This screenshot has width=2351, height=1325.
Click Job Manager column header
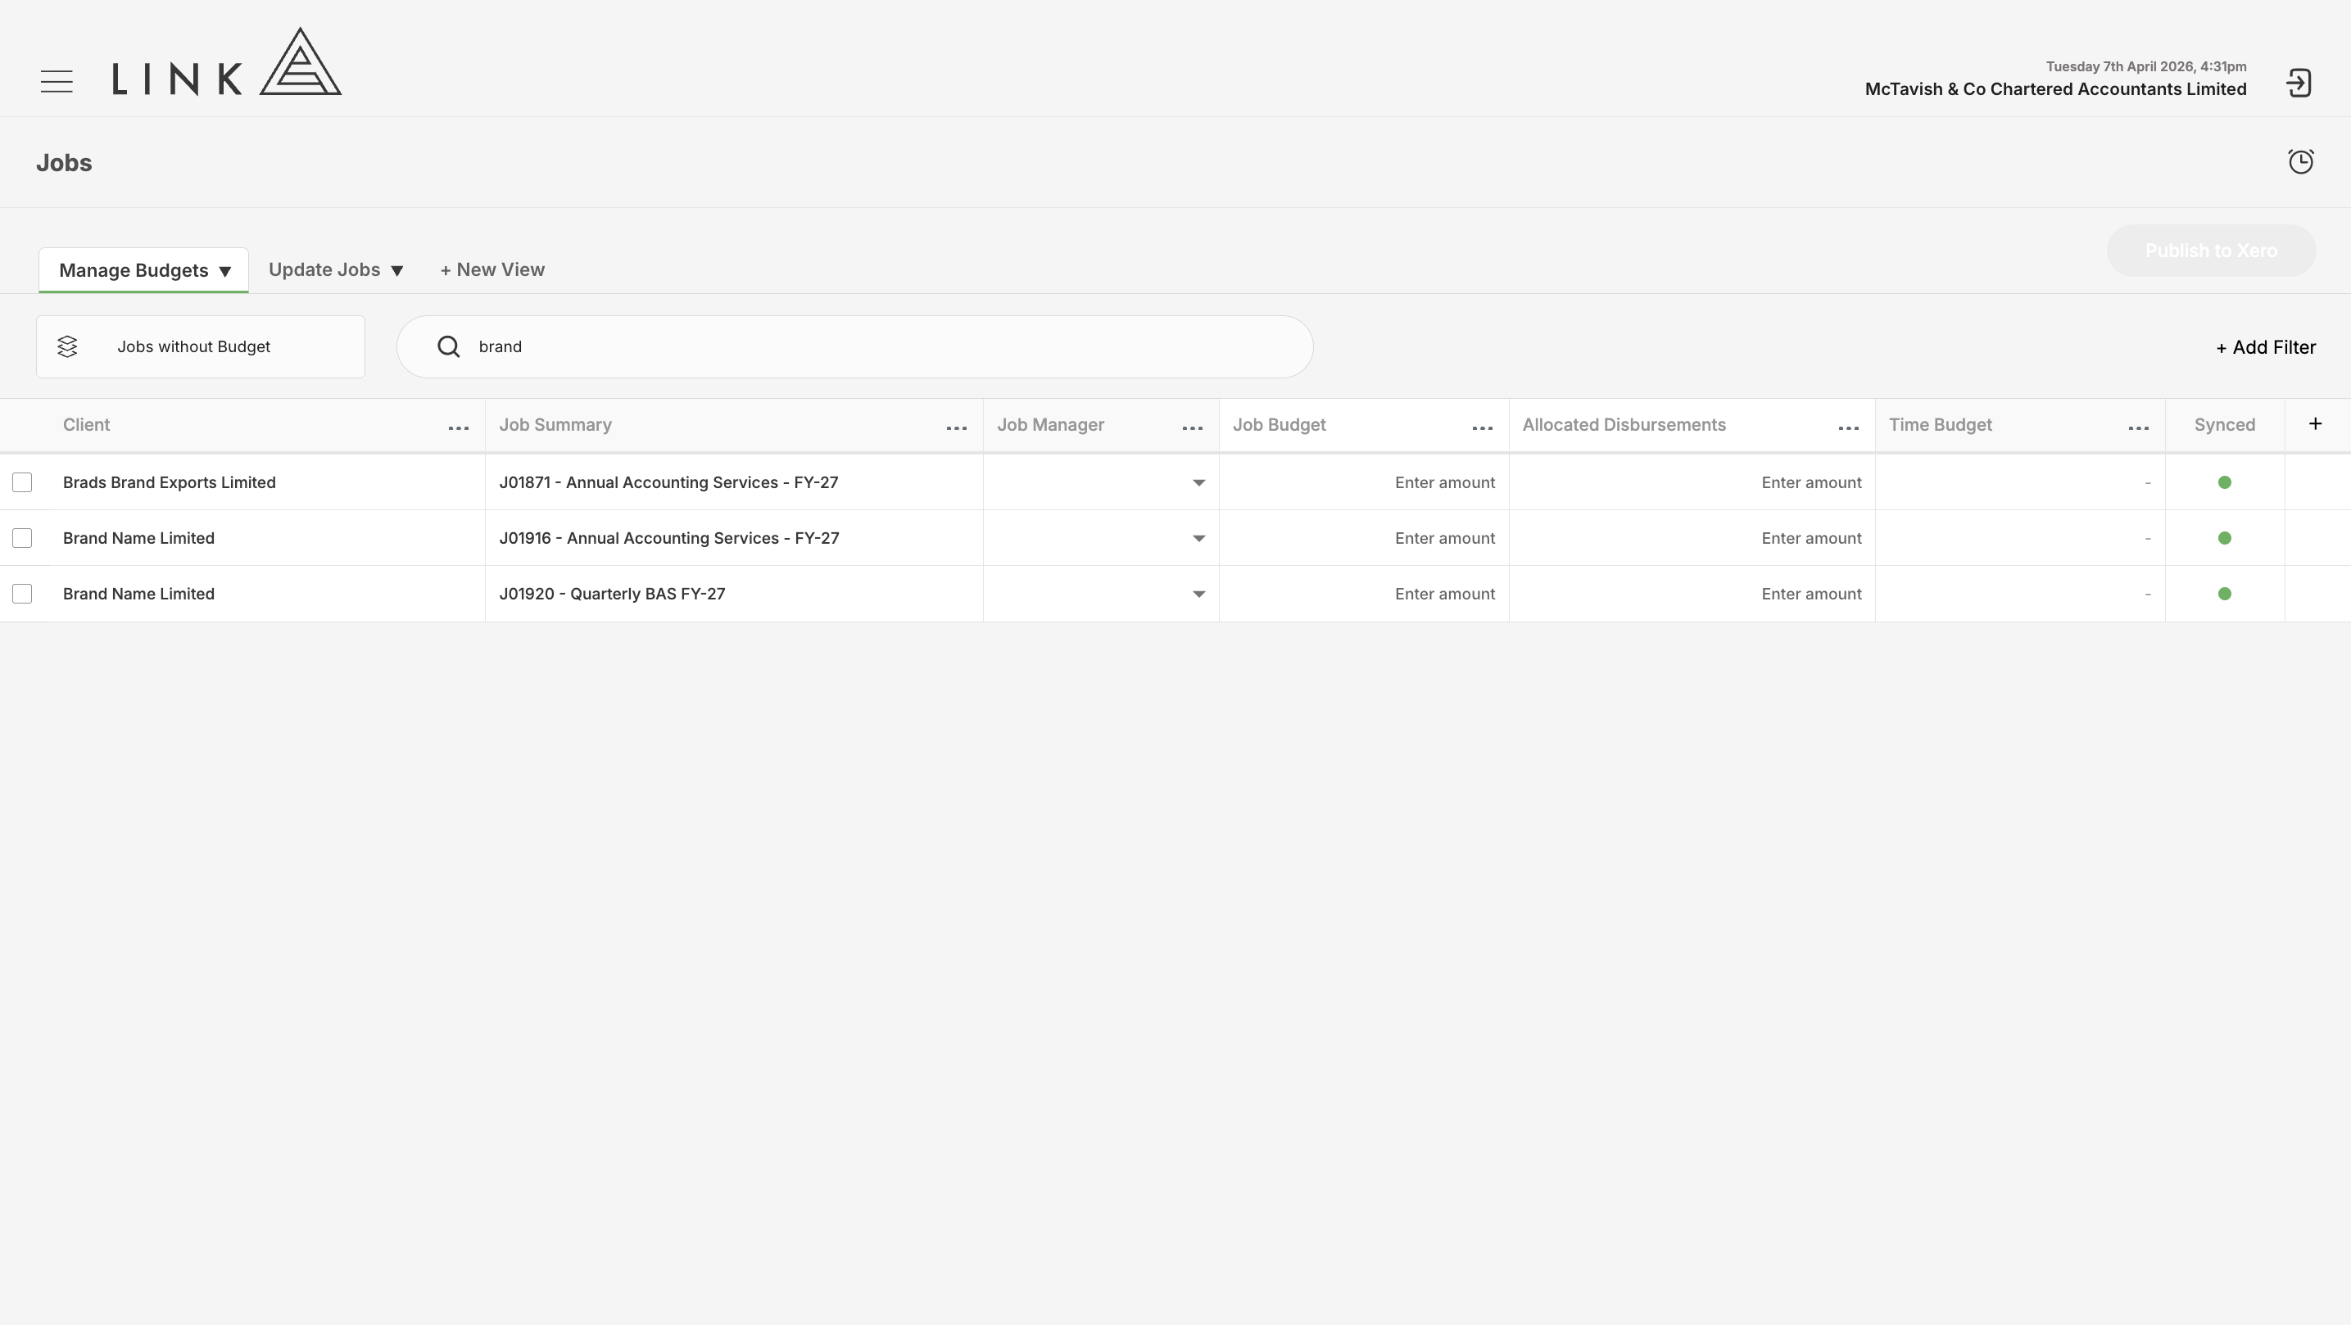(1050, 425)
